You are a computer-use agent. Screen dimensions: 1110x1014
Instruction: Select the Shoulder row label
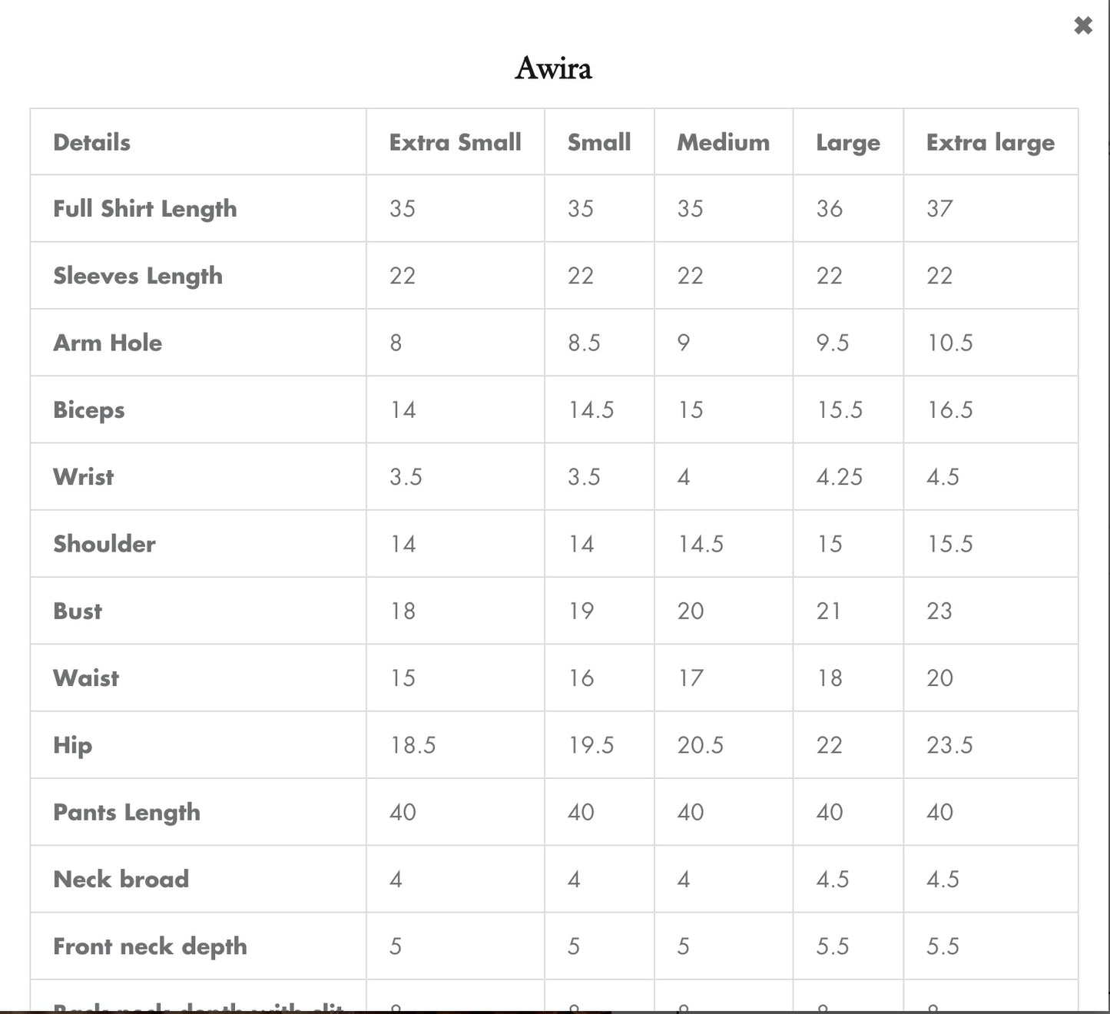coord(104,544)
